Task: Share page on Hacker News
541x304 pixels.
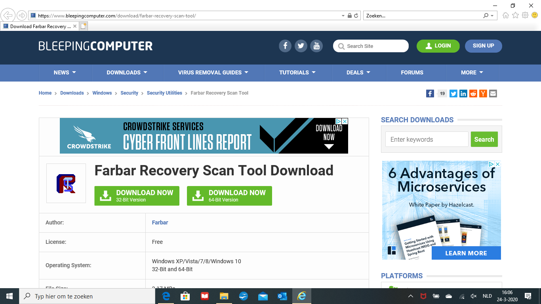Action: click(x=483, y=93)
